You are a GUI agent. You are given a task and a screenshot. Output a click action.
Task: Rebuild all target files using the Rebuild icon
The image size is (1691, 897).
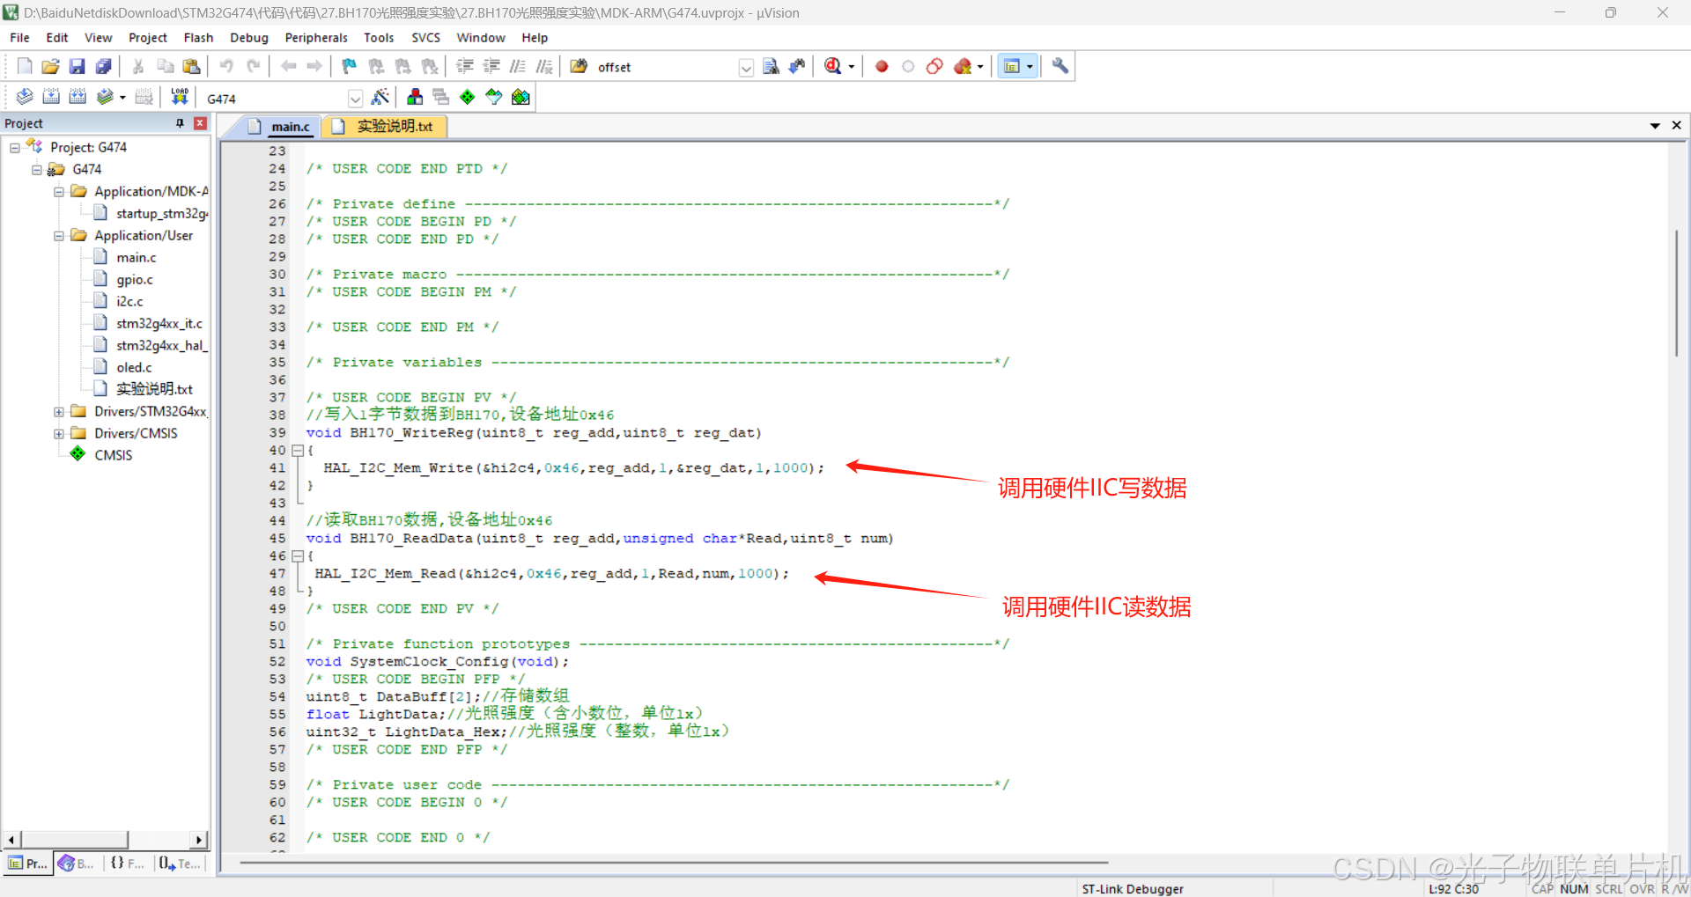pos(78,97)
